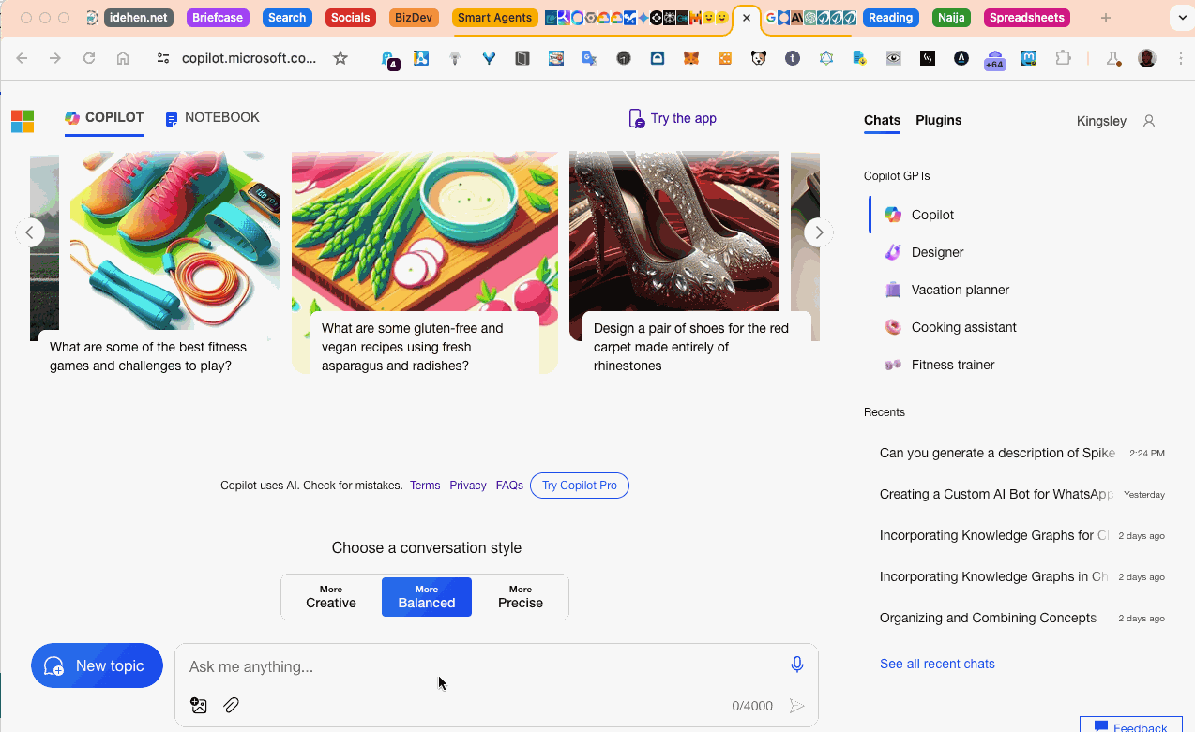Expand the Briefcase tab group
The height and width of the screenshot is (732, 1195).
click(218, 18)
